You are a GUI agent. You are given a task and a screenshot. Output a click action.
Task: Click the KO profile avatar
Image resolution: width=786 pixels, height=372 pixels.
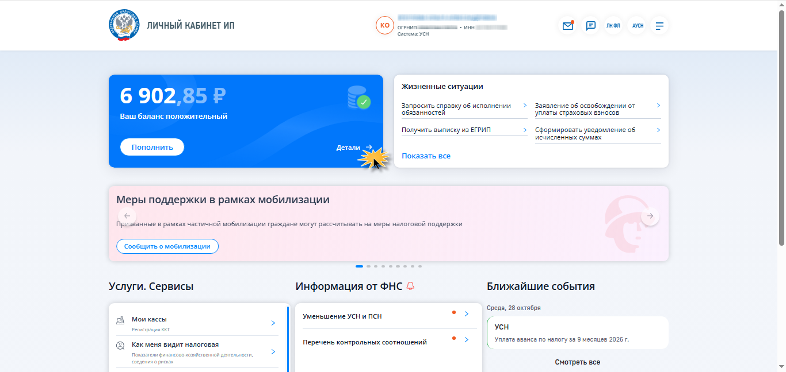click(384, 26)
